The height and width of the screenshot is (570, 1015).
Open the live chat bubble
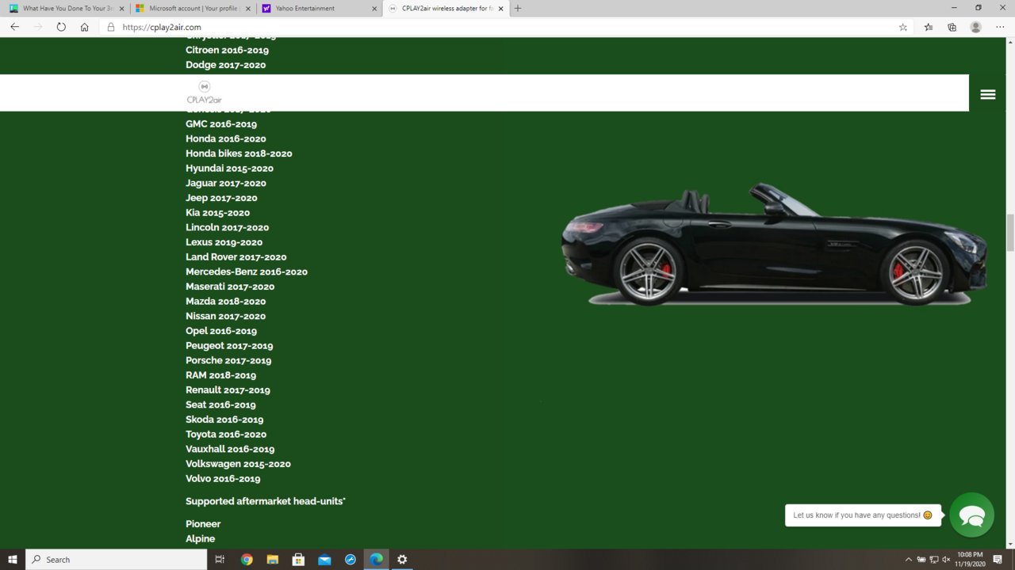(972, 515)
